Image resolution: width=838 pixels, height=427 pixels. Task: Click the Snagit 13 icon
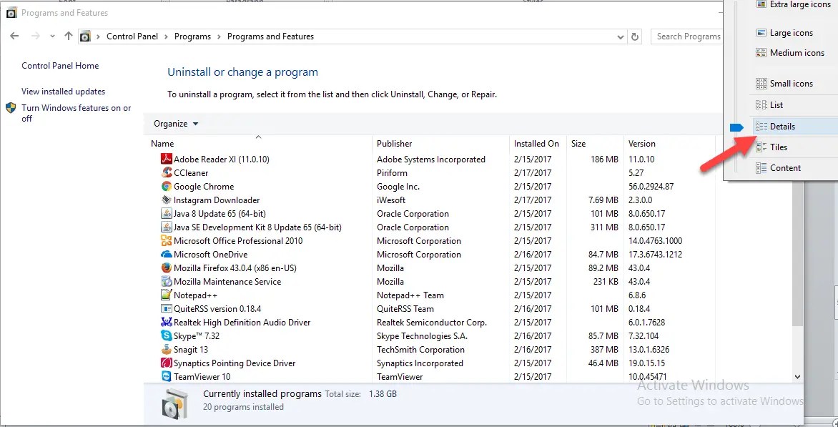point(167,349)
